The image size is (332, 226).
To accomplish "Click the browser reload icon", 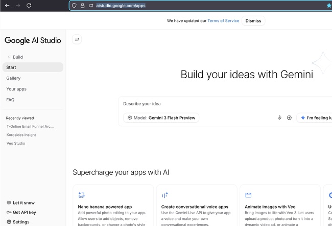I will pos(29,5).
